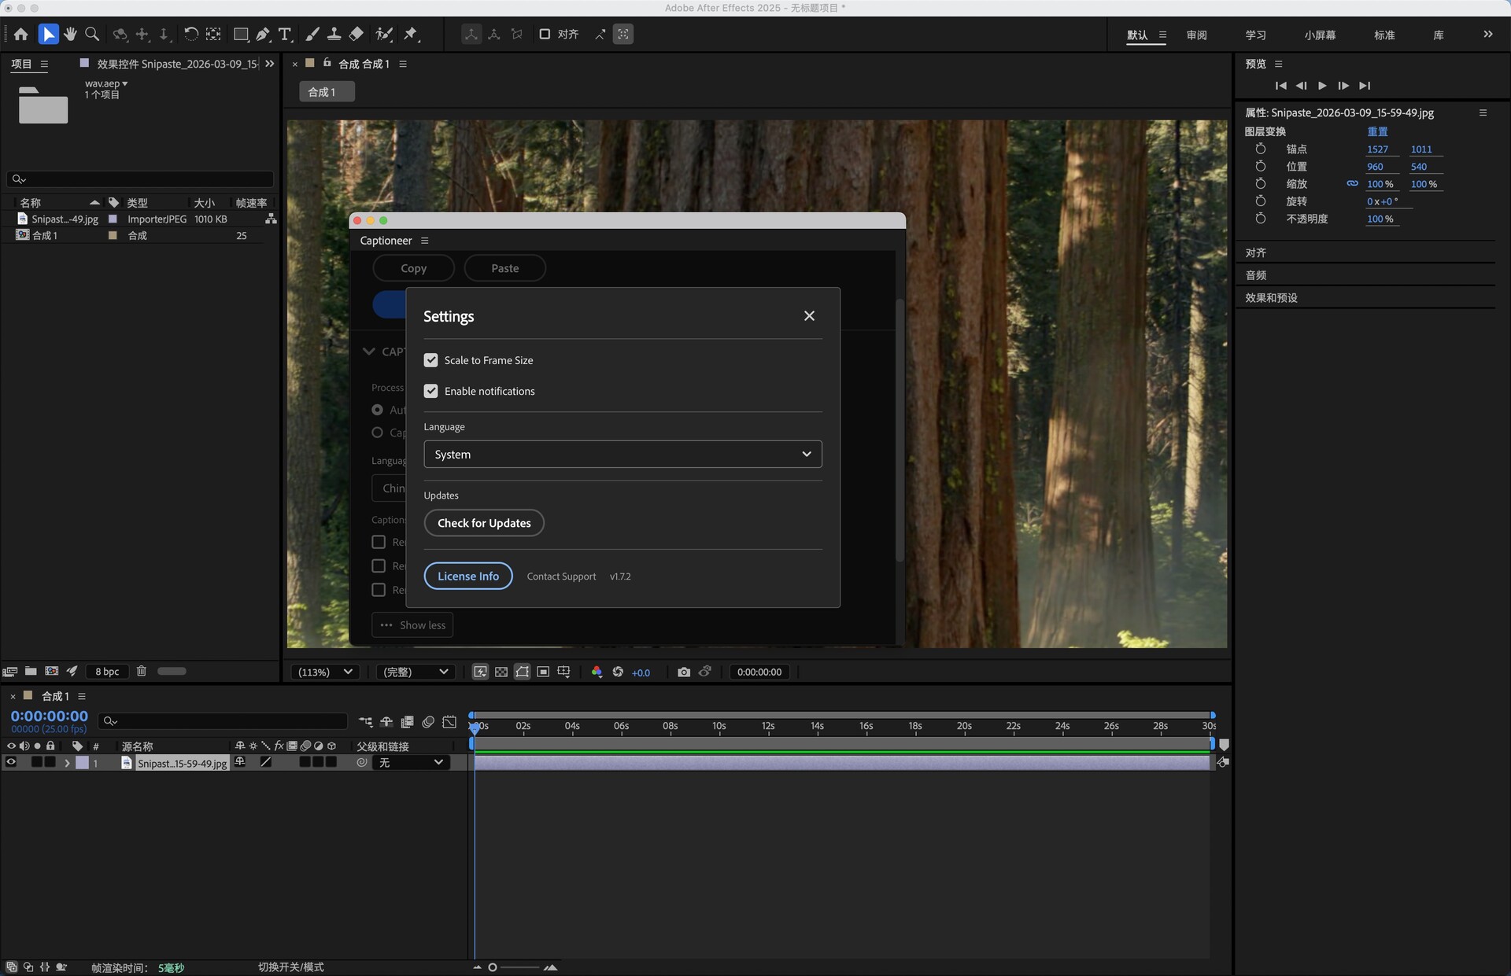Click Check for Updates button
Screen dimensions: 1511x976
point(484,523)
